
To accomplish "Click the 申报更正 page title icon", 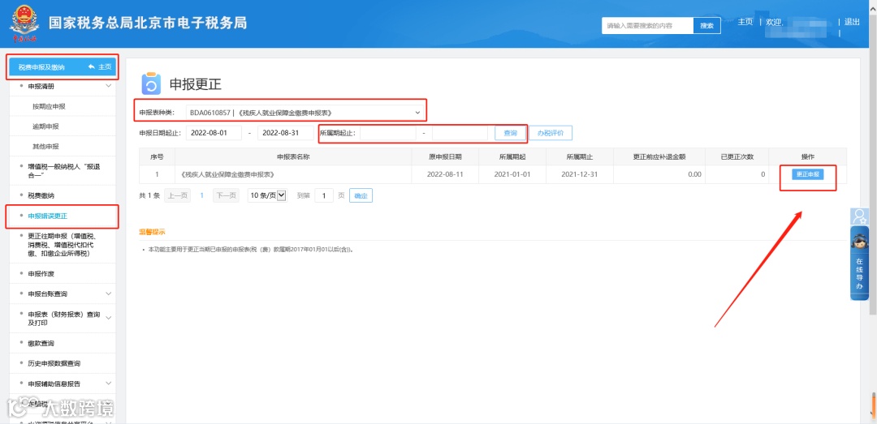I will coord(151,84).
